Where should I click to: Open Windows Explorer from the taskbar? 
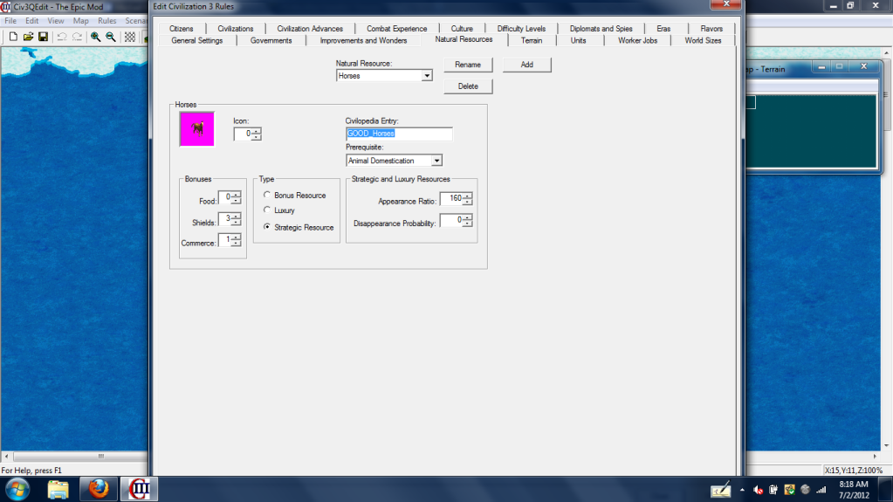pyautogui.click(x=58, y=490)
